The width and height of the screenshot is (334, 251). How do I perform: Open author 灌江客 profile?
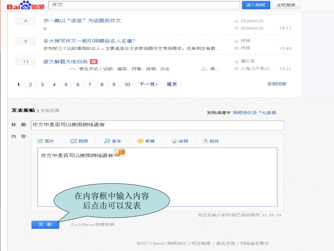(248, 61)
